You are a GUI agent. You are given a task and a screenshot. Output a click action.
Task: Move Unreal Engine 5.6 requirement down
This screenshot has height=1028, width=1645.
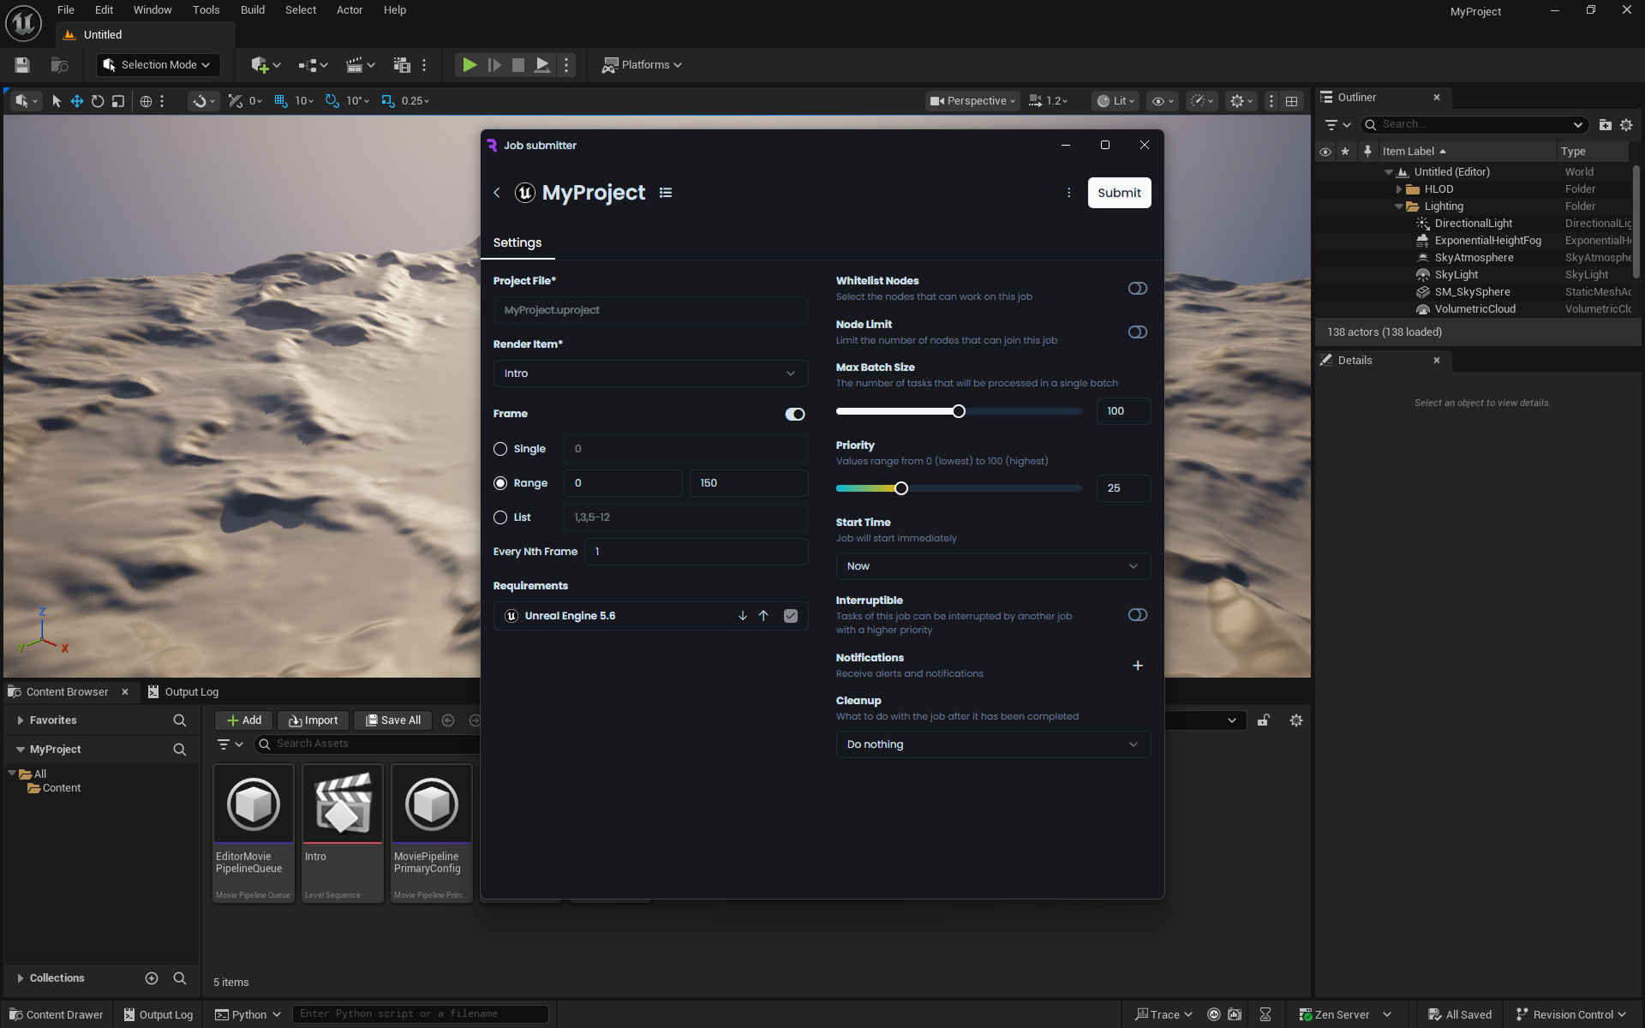point(743,616)
